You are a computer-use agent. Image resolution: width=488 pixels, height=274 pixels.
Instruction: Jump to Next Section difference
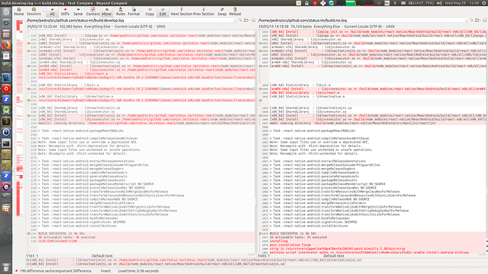182,12
